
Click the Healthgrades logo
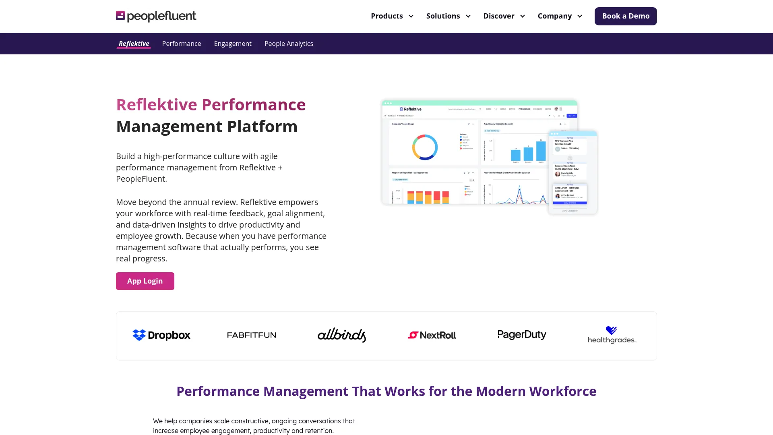[x=612, y=335]
